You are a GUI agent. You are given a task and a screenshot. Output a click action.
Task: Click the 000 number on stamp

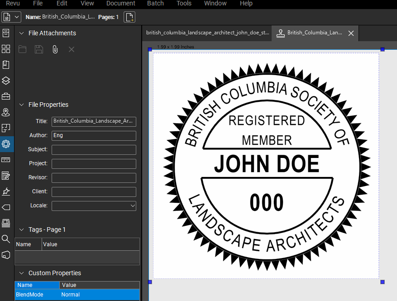point(267,202)
